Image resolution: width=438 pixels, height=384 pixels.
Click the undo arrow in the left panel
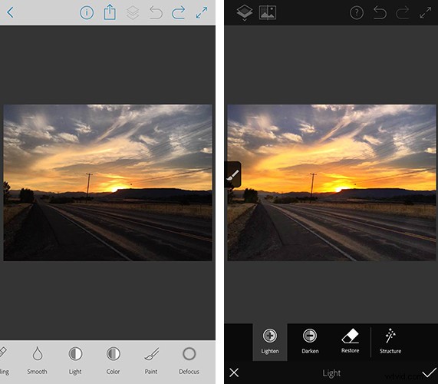tap(156, 13)
